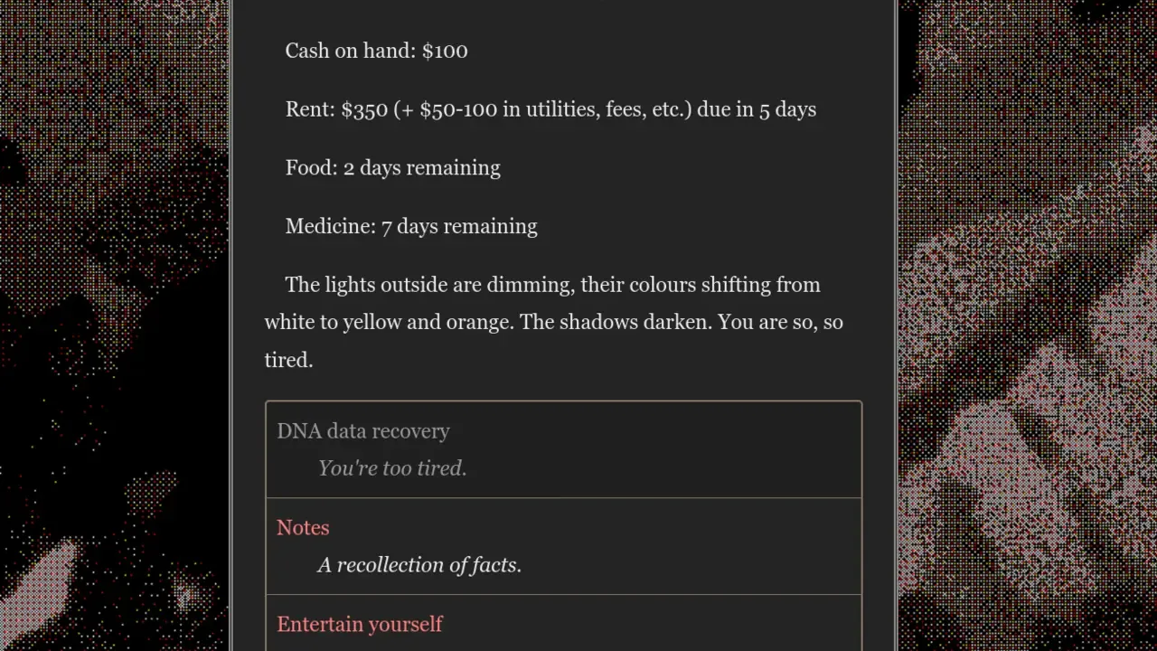This screenshot has height=651, width=1157.
Task: Click the $350 rent amount
Action: pyautogui.click(x=364, y=109)
